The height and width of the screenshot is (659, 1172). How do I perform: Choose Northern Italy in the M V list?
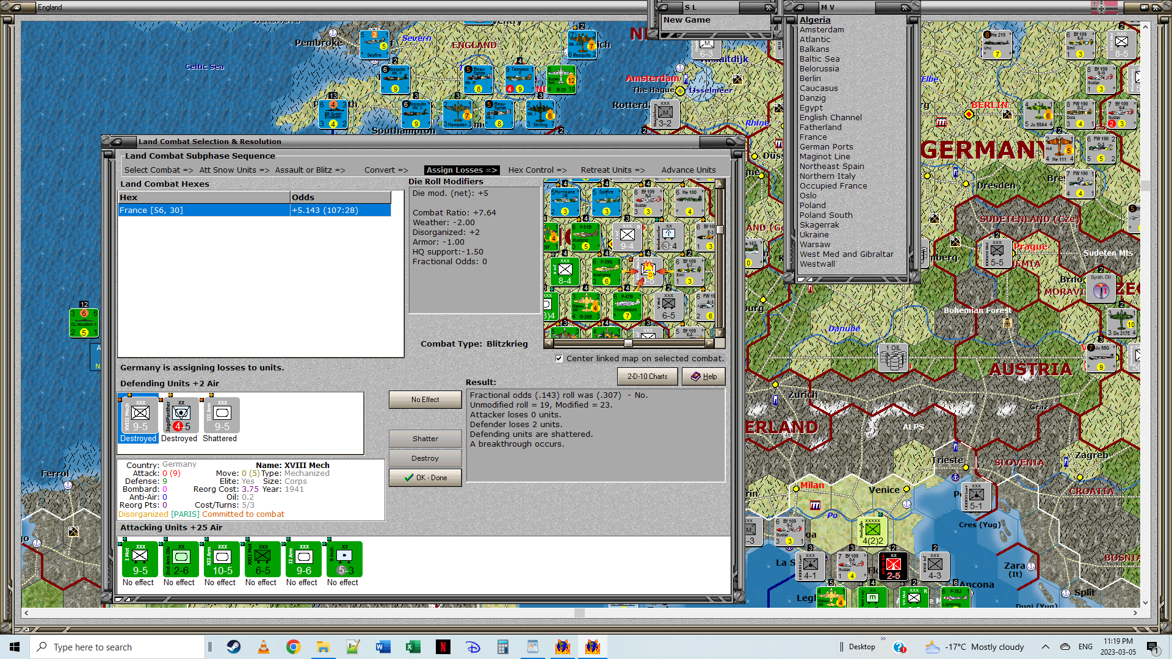(827, 176)
